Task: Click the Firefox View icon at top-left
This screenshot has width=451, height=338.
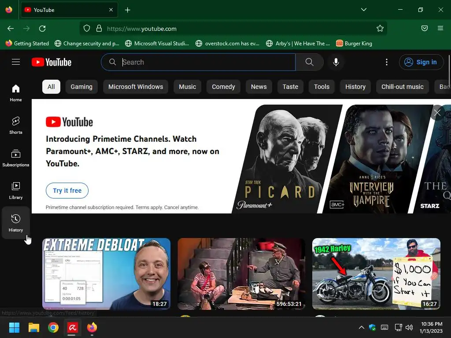Action: (x=9, y=10)
